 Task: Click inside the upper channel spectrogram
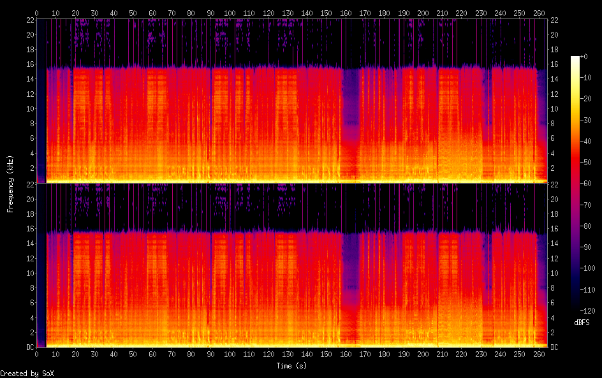click(292, 101)
